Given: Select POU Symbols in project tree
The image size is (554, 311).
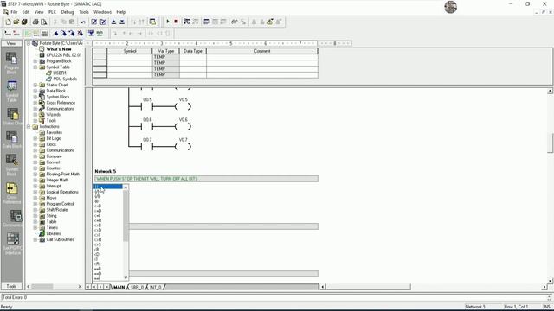Looking at the screenshot, I should pyautogui.click(x=65, y=79).
